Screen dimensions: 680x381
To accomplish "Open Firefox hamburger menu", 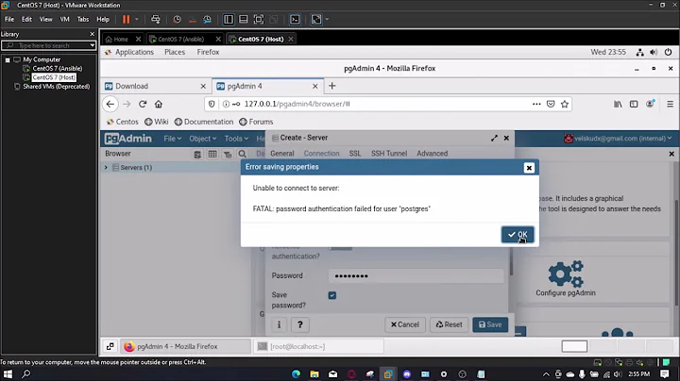I will click(670, 104).
